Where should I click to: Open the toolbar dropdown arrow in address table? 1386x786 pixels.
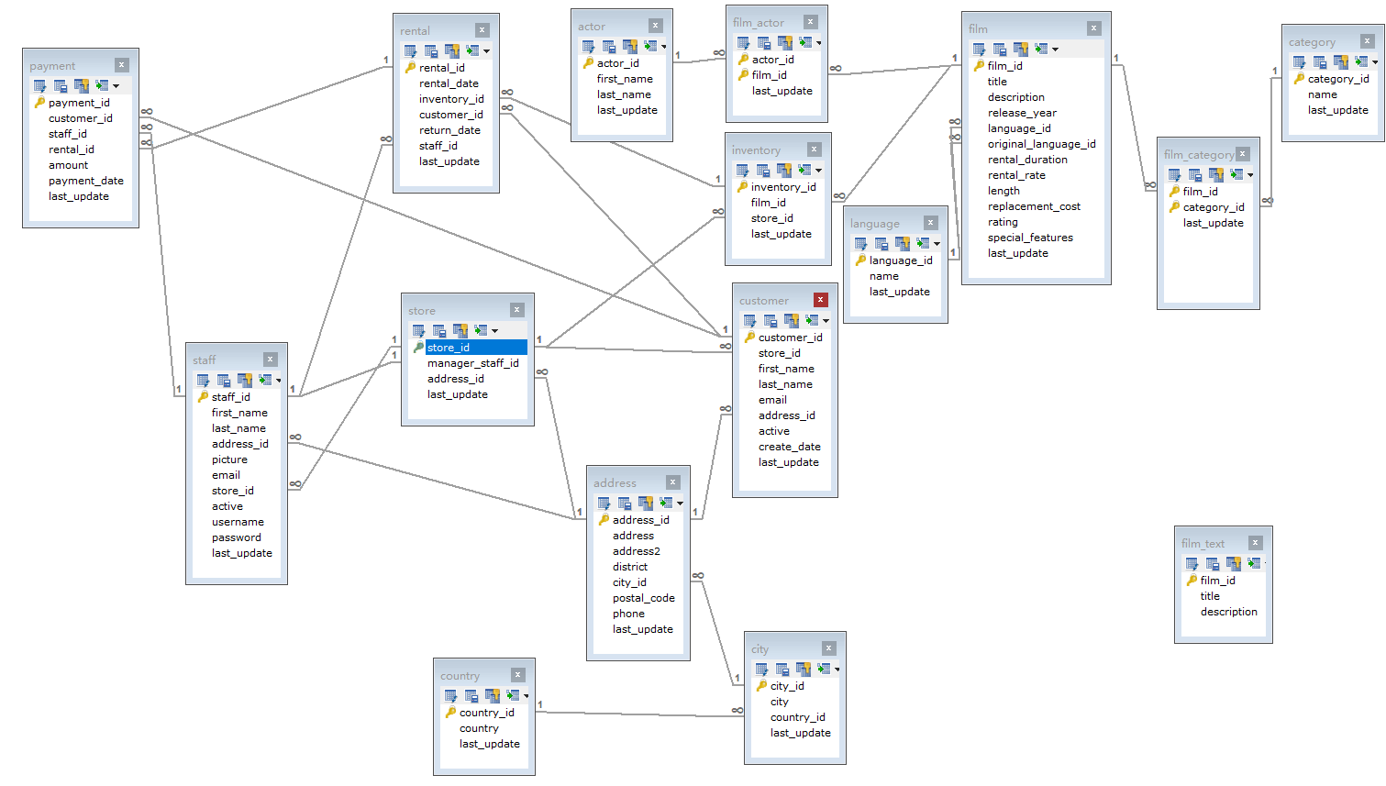[680, 504]
